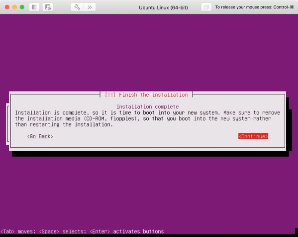Click the pause virtual machine icon

coord(34,7)
